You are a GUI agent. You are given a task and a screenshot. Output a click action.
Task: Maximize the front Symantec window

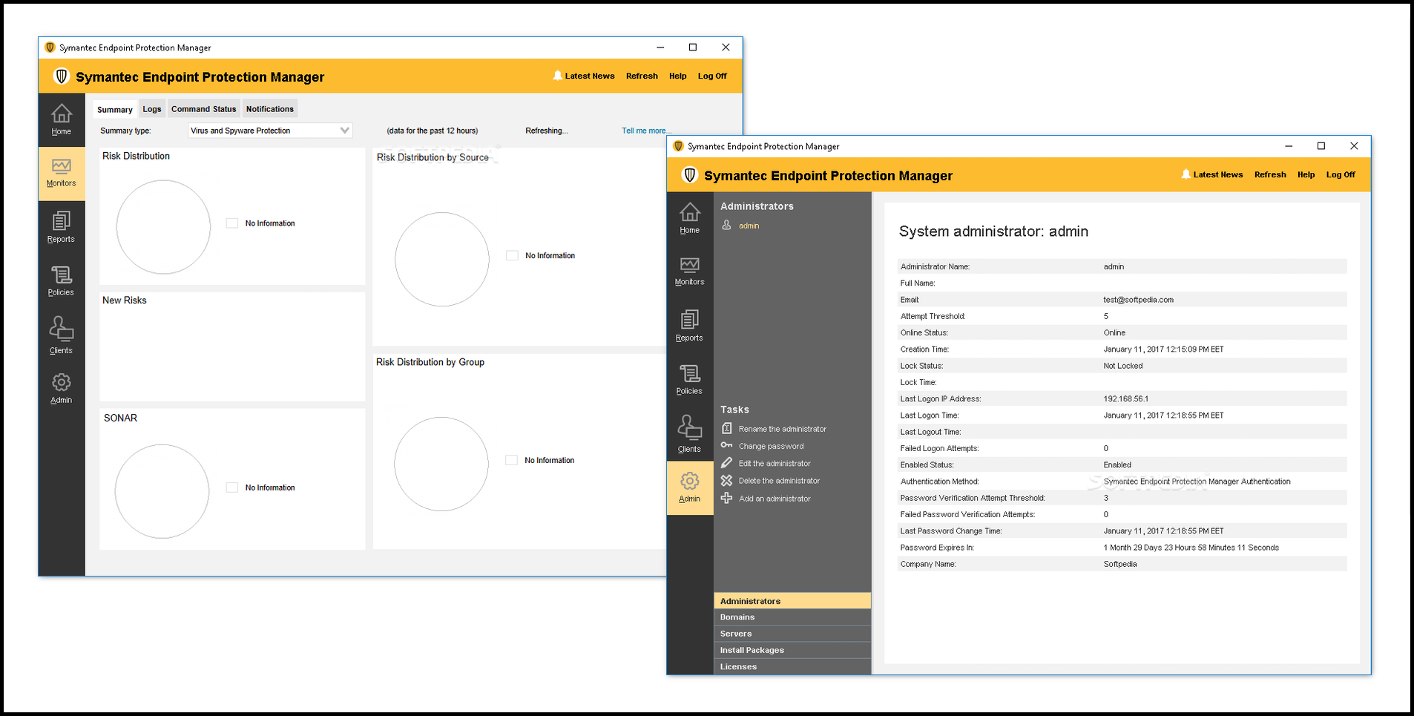1321,146
